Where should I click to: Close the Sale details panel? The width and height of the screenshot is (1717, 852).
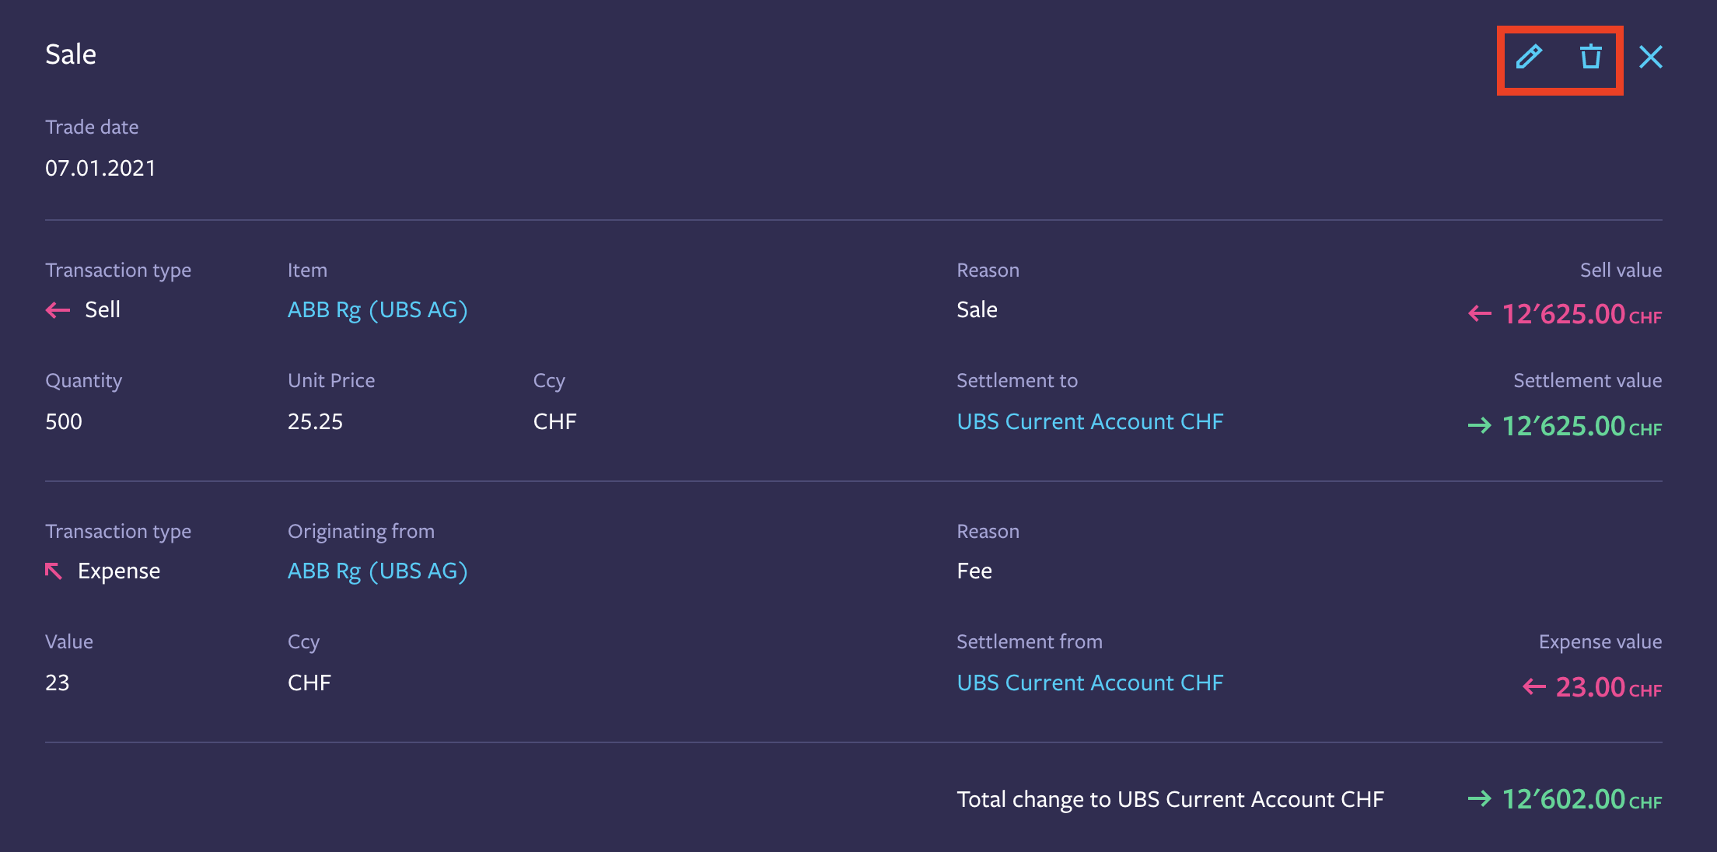tap(1650, 57)
